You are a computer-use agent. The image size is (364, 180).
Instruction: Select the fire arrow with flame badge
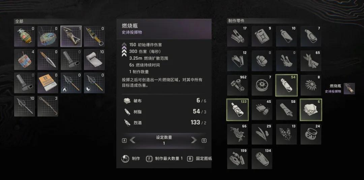(x=71, y=83)
